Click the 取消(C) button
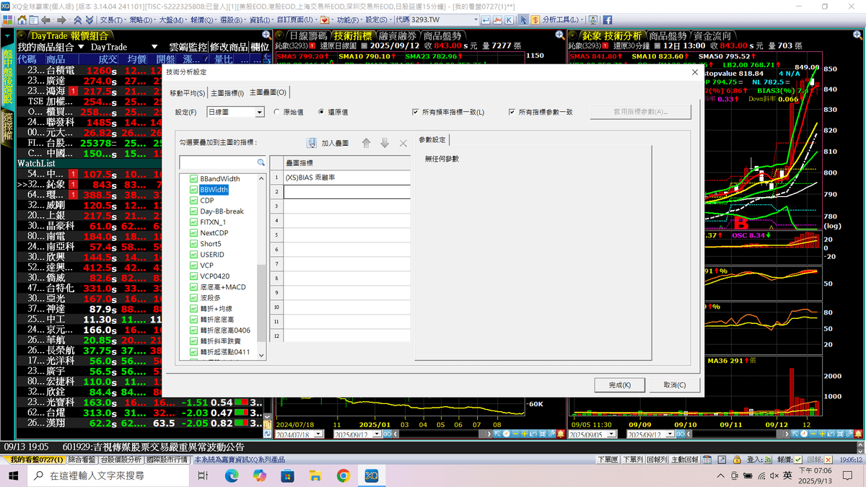 [x=674, y=385]
